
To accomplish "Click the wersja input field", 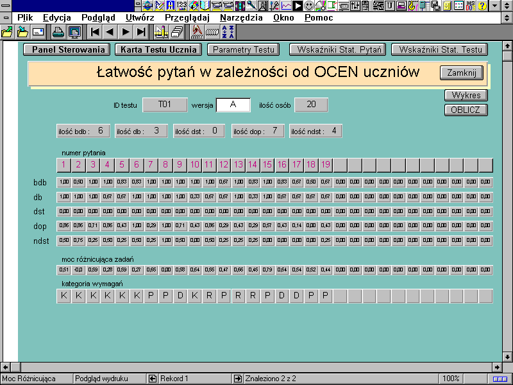I will tap(233, 105).
